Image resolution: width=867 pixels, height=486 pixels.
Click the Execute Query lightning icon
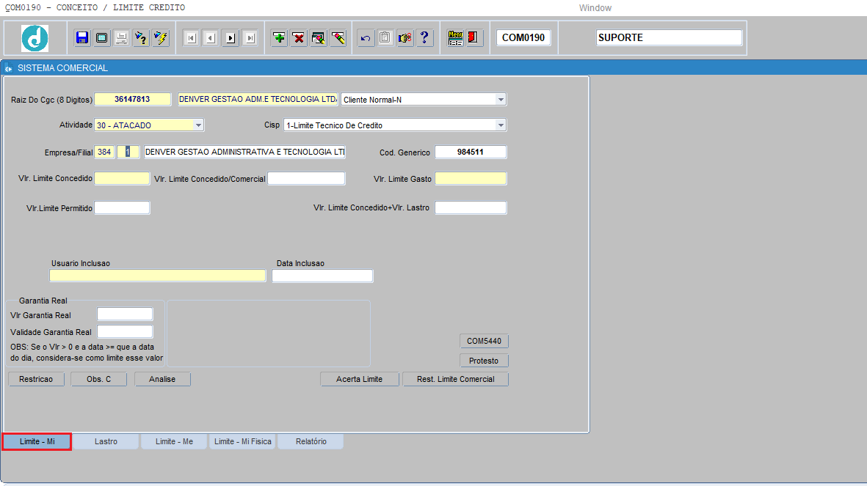tap(161, 37)
